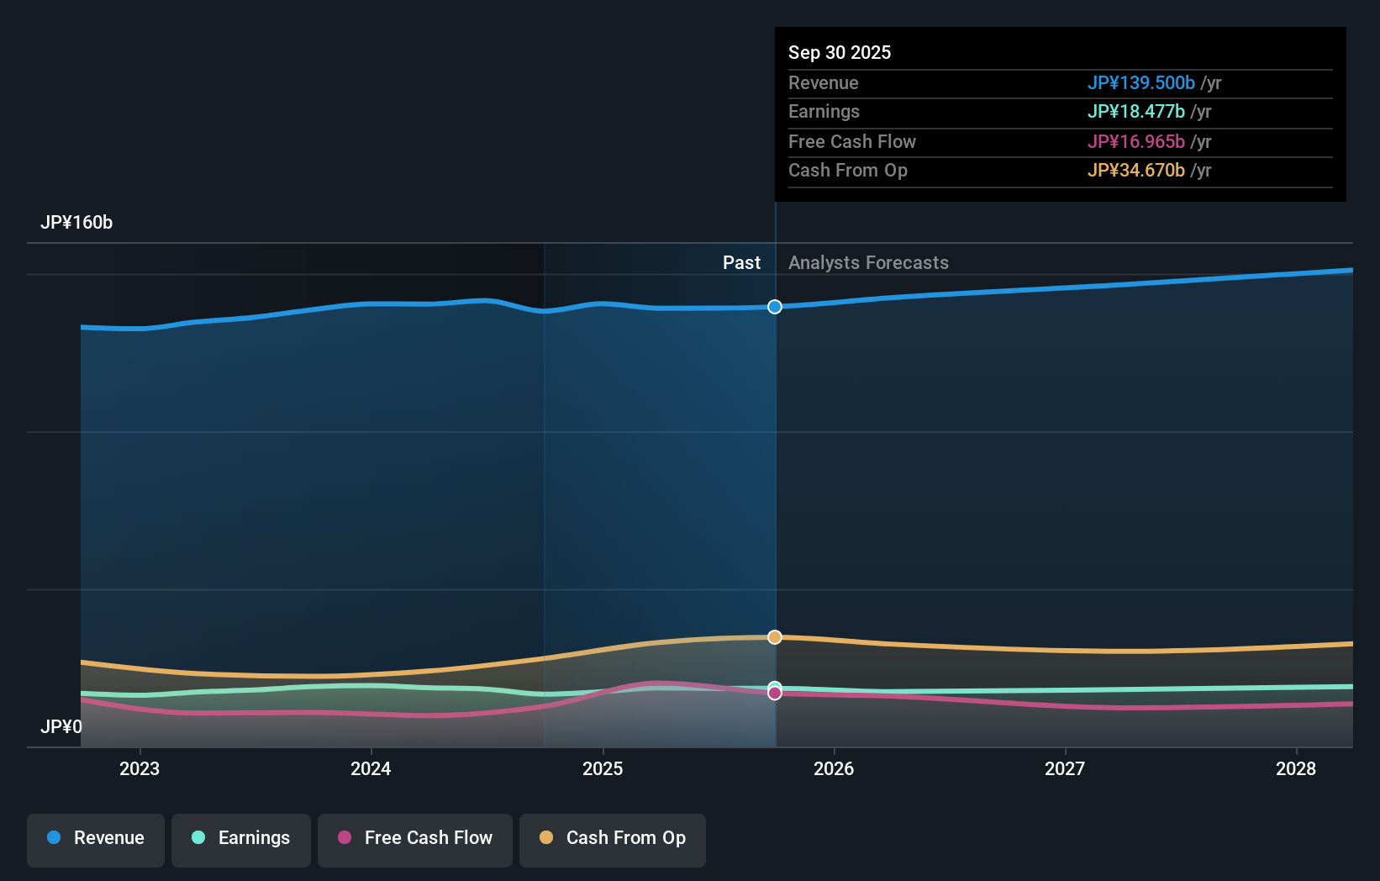1380x881 pixels.
Task: Click the 2026 x-axis label
Action: [834, 768]
